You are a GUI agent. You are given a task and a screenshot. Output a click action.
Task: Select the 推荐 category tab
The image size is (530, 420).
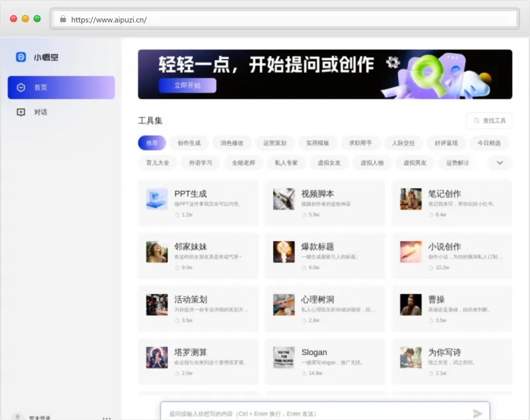click(x=152, y=142)
